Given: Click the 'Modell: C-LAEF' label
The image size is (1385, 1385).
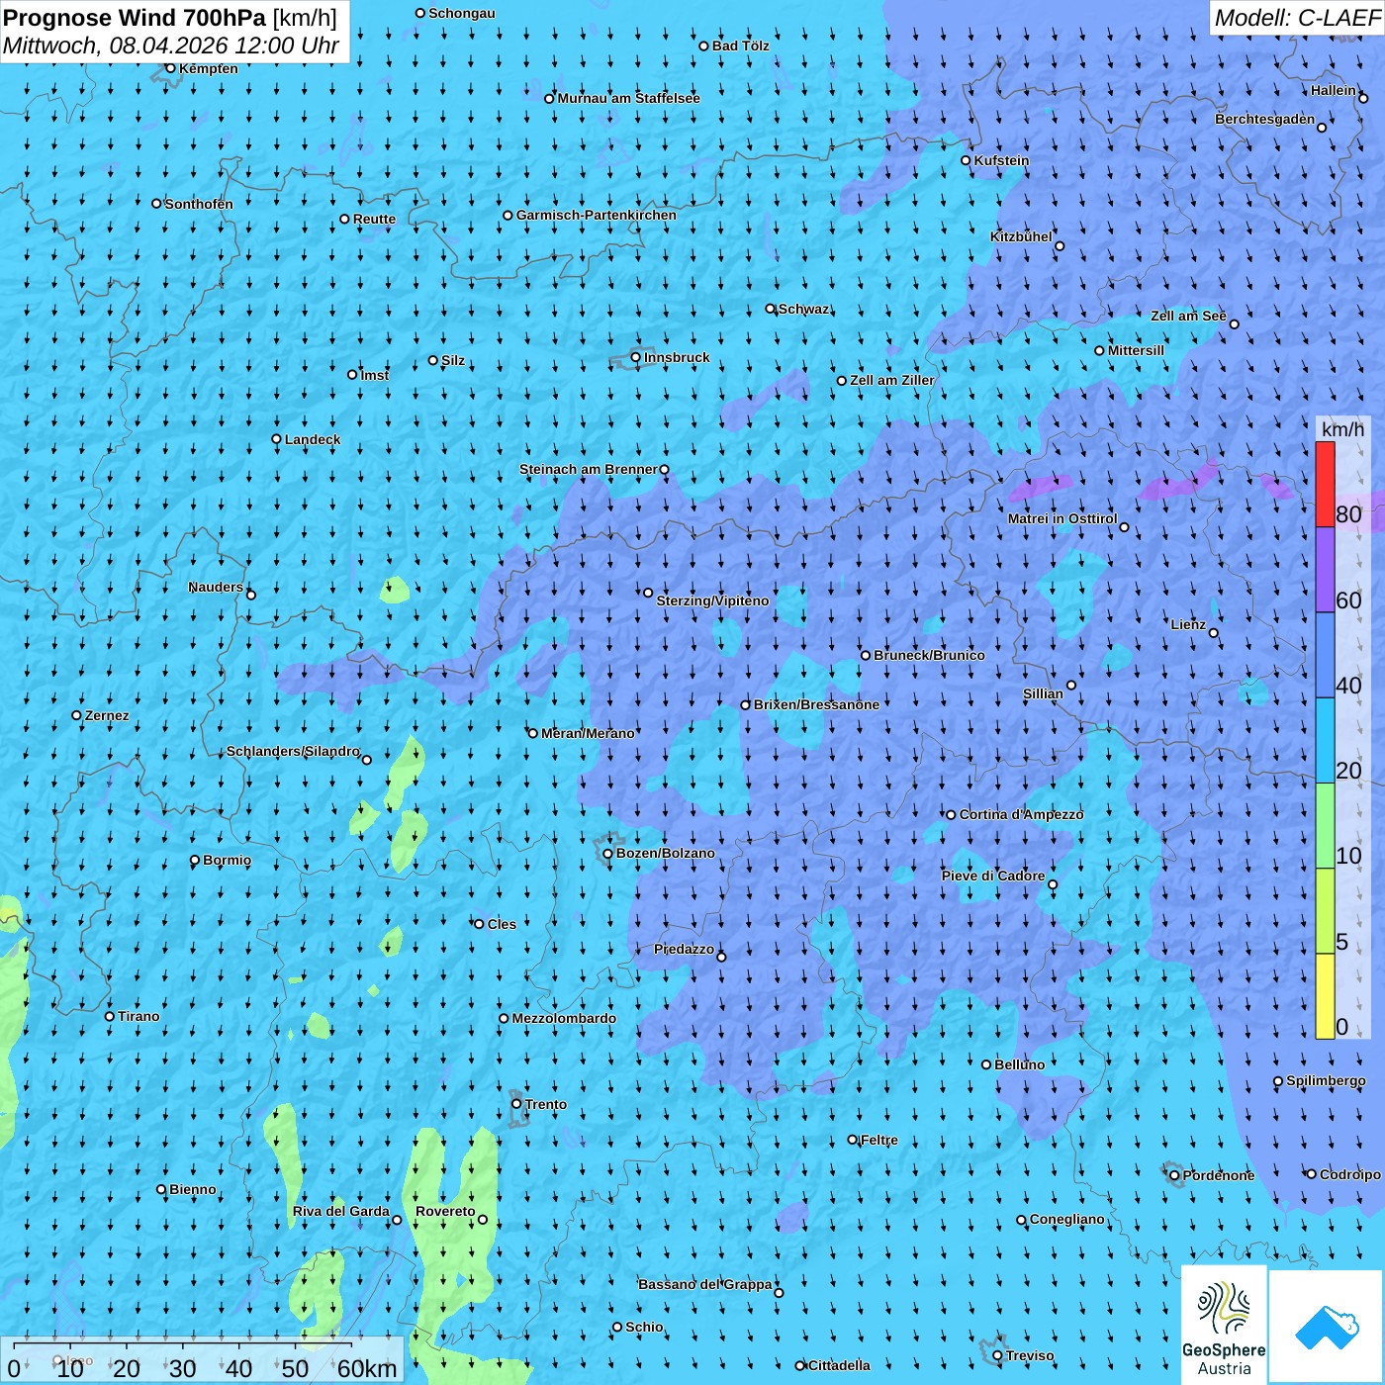Looking at the screenshot, I should point(1296,18).
